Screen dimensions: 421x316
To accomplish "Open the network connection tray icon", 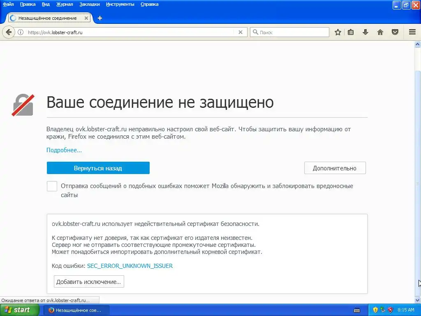I will click(x=383, y=310).
